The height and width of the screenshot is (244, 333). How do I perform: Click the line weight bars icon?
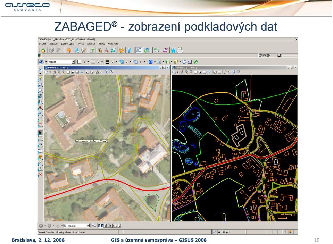pyautogui.click(x=107, y=62)
